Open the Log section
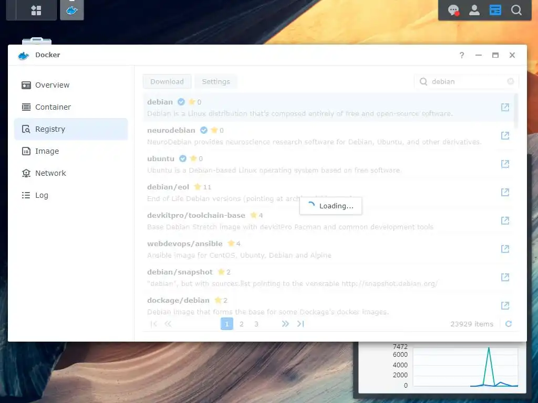 (71, 195)
